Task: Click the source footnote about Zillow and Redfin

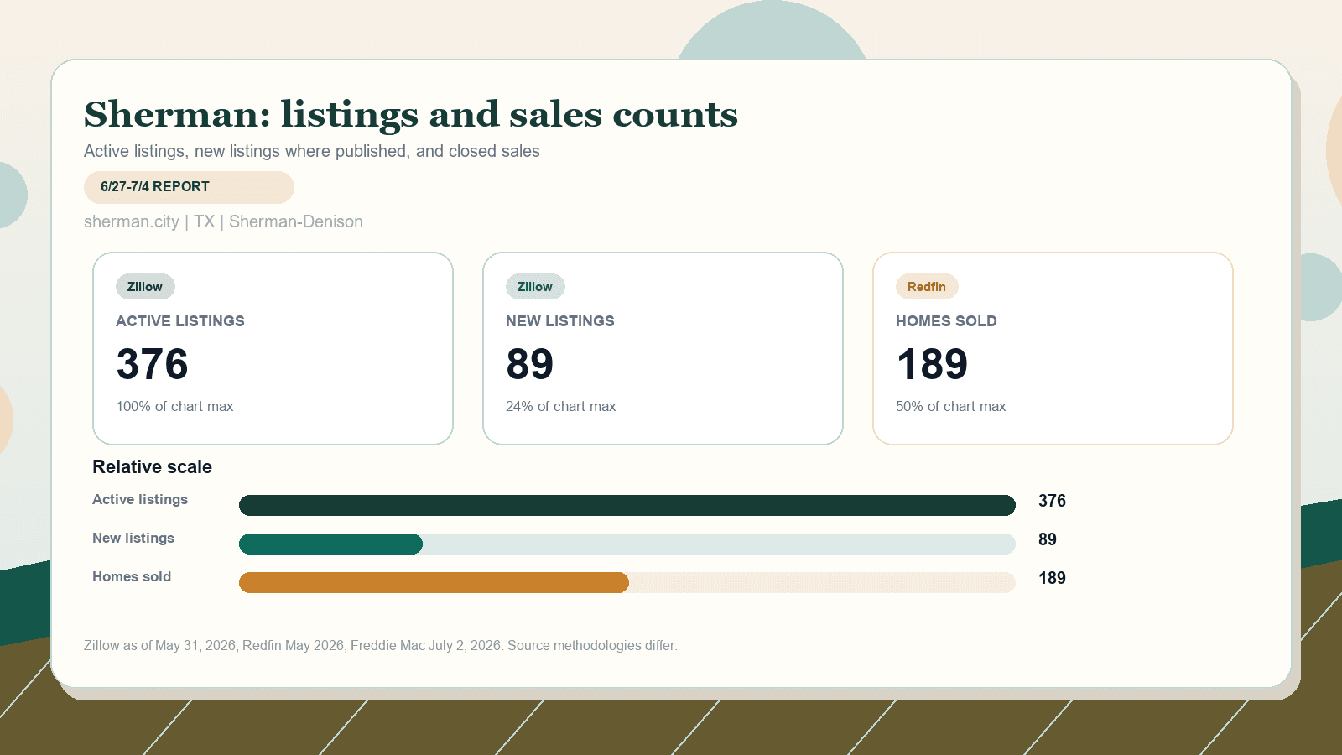Action: 381,645
